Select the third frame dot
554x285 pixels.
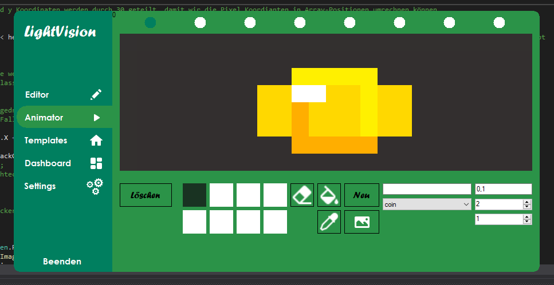[250, 22]
